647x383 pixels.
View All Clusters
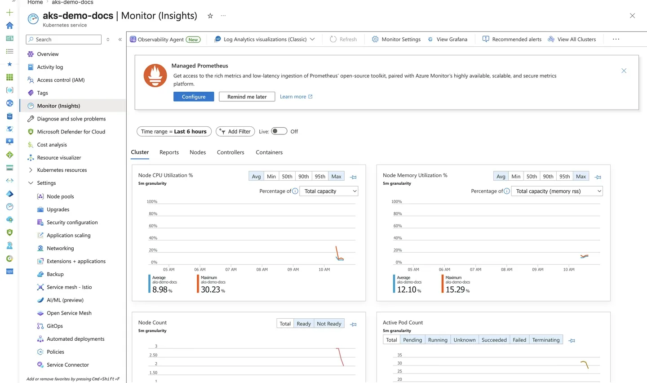pyautogui.click(x=572, y=39)
